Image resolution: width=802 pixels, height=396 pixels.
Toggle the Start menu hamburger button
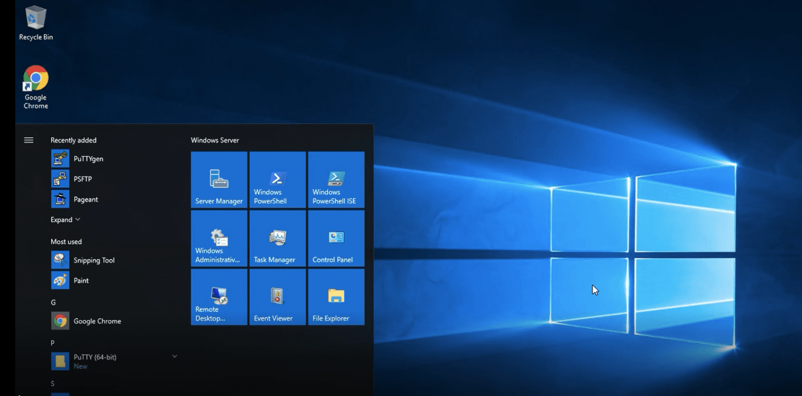click(x=29, y=140)
